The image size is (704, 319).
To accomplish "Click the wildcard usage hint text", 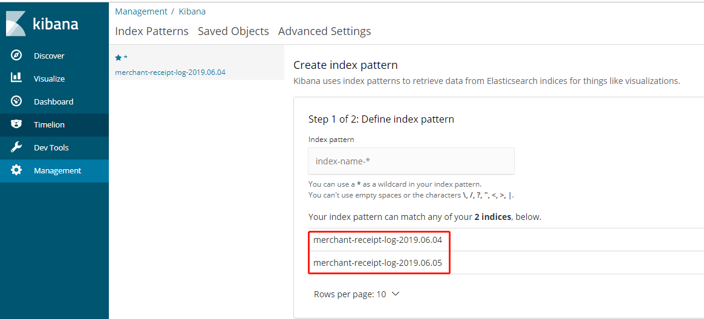I will pyautogui.click(x=395, y=184).
